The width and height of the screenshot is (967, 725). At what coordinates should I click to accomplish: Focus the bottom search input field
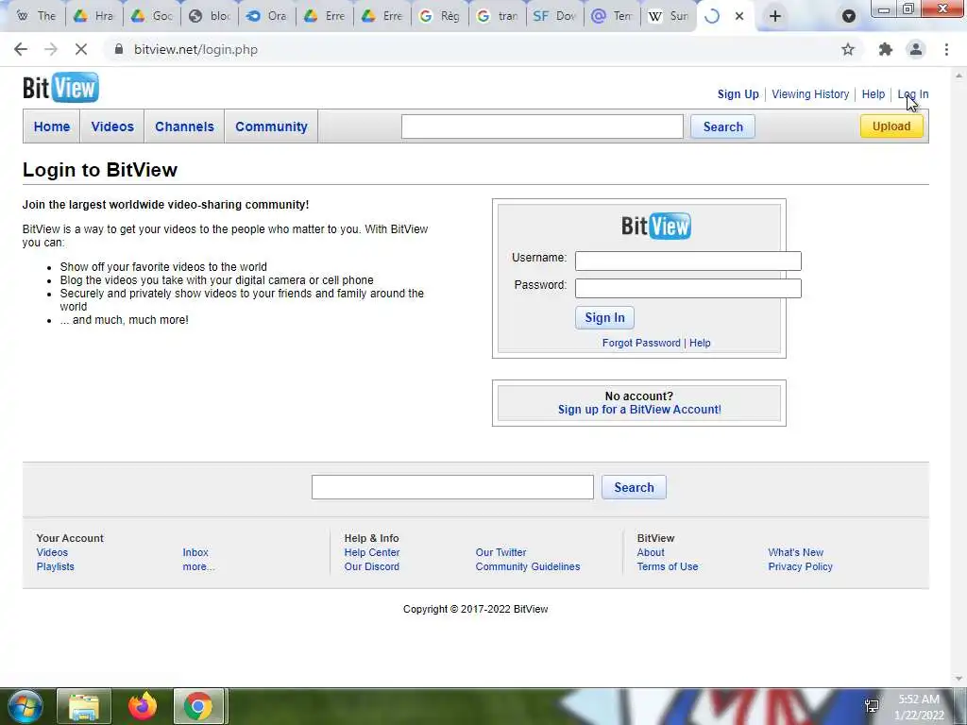point(452,487)
